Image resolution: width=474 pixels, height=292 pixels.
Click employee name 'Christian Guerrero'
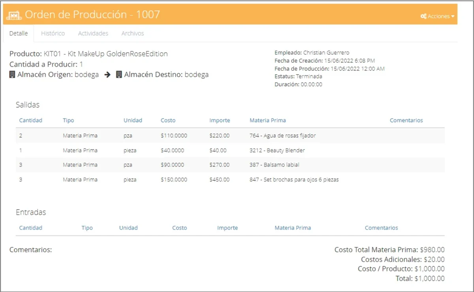(326, 52)
